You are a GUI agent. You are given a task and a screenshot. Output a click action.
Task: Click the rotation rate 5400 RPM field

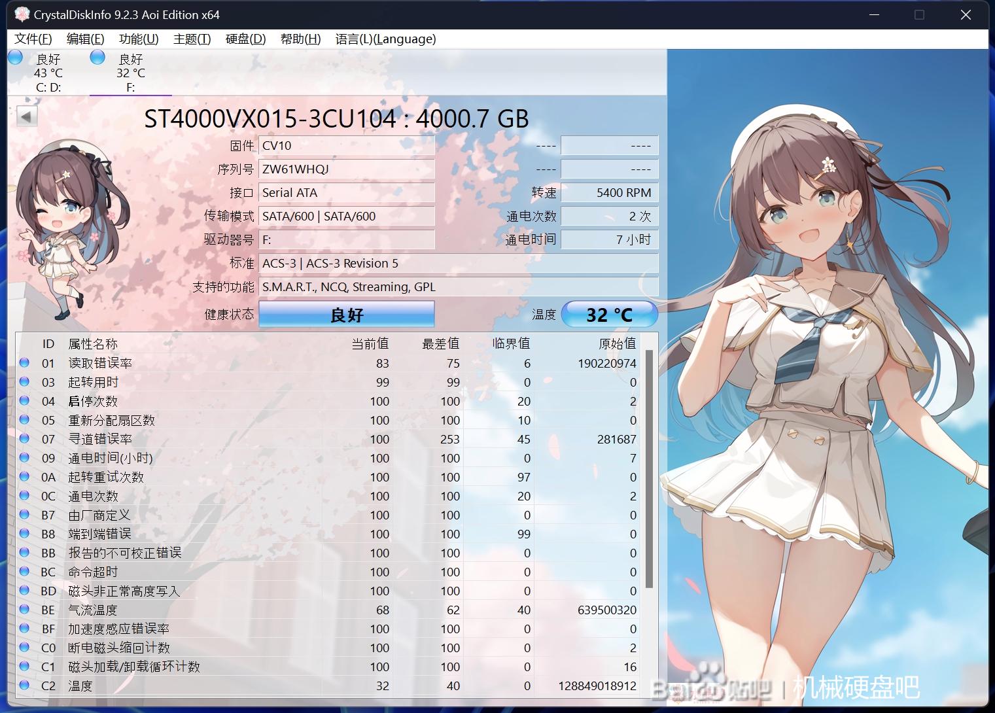click(610, 193)
